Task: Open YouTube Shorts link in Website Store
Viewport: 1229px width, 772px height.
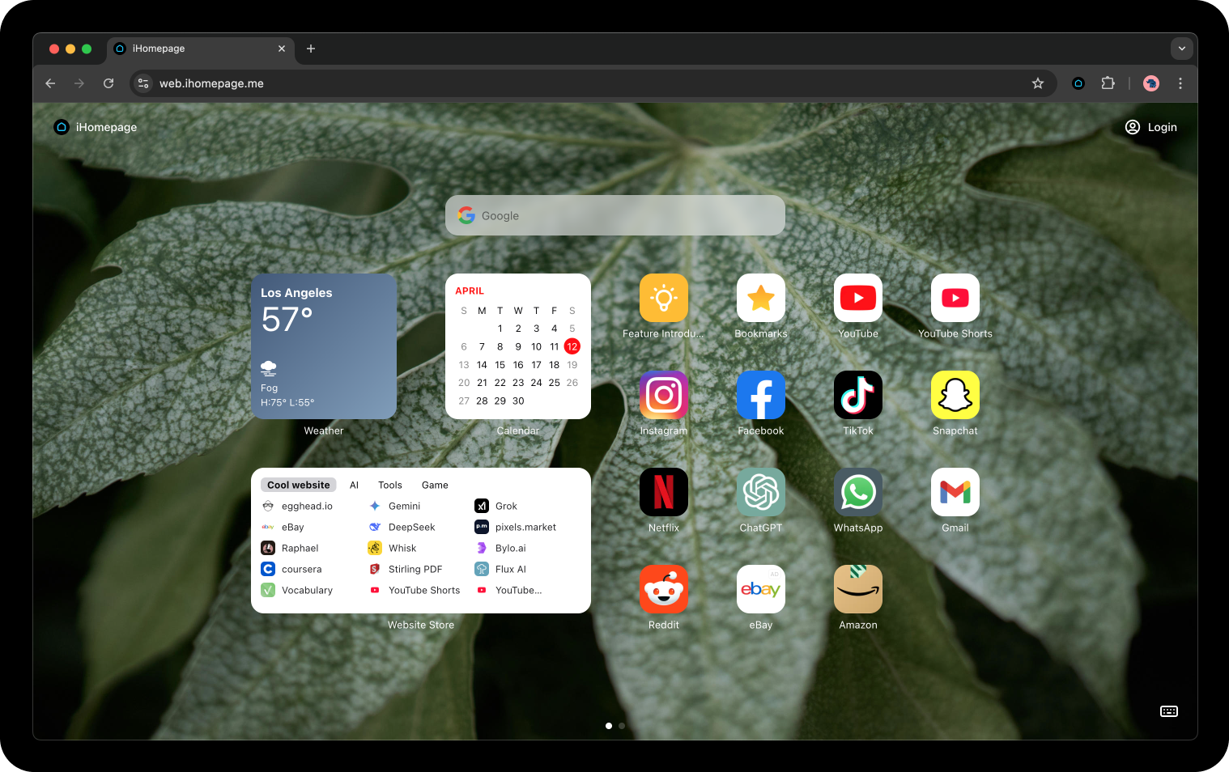Action: coord(415,590)
